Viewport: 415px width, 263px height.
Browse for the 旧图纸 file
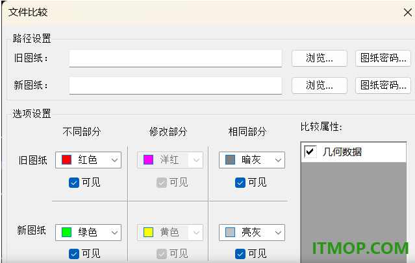(x=320, y=58)
